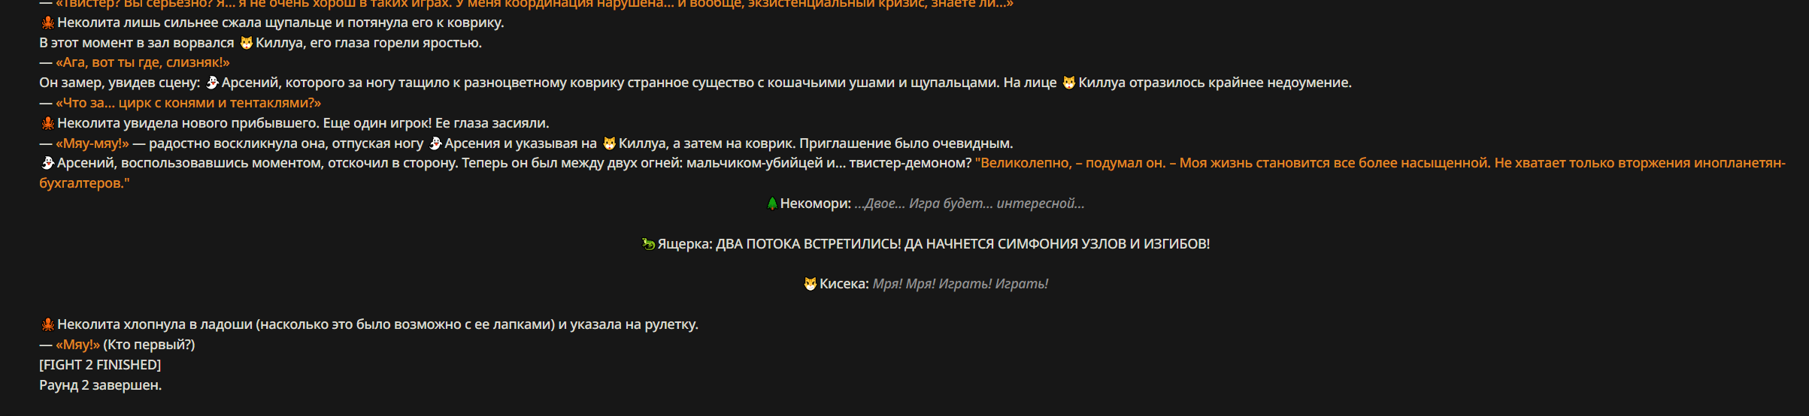
Task: Click cat emoji before 'Киллуа отразилось крайнее недоумение'
Action: pyautogui.click(x=1068, y=83)
